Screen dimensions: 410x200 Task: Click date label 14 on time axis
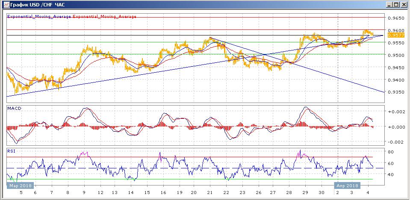pyautogui.click(x=131, y=193)
